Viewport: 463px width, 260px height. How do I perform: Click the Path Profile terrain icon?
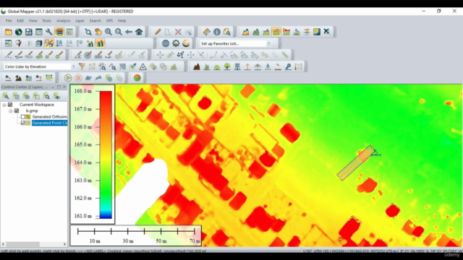coord(246,32)
